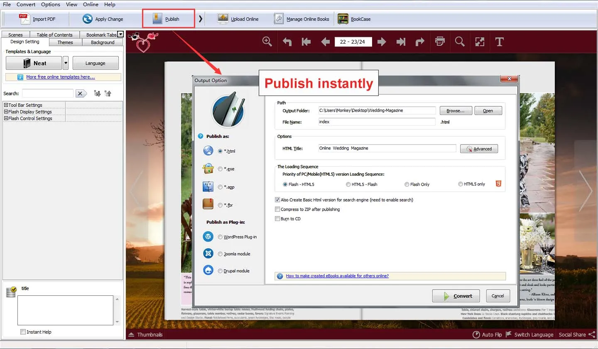Viewport: 598px width, 349px height.
Task: Open the Options menu
Action: tap(51, 4)
